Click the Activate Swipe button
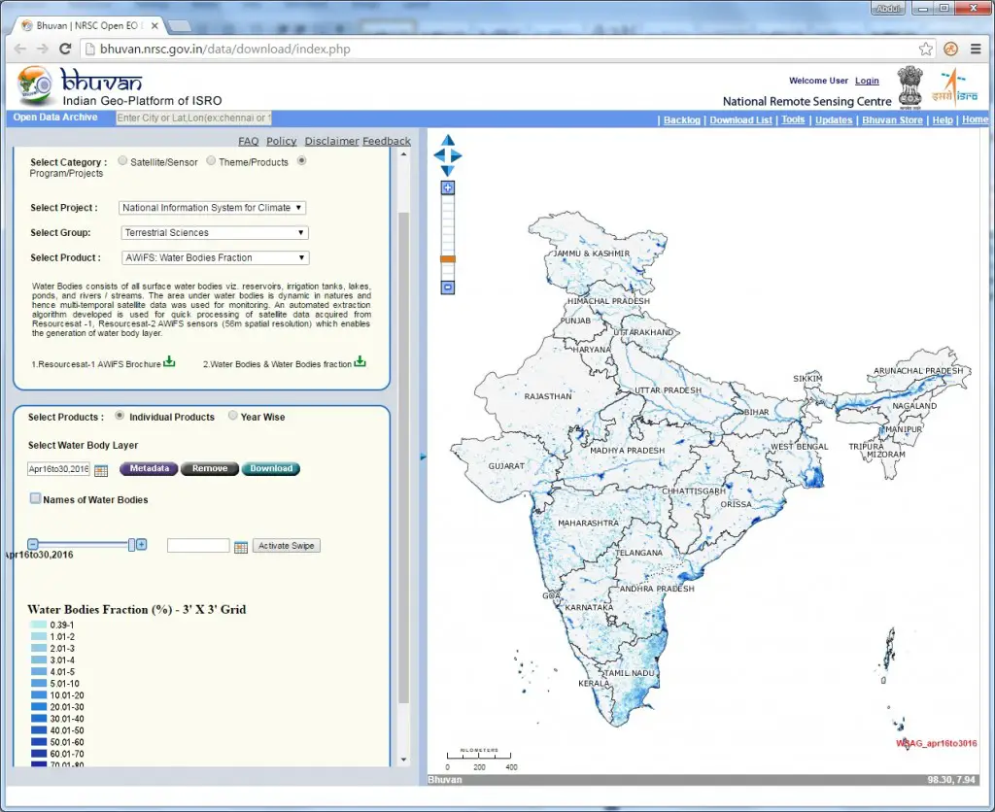The image size is (995, 812). pos(287,546)
